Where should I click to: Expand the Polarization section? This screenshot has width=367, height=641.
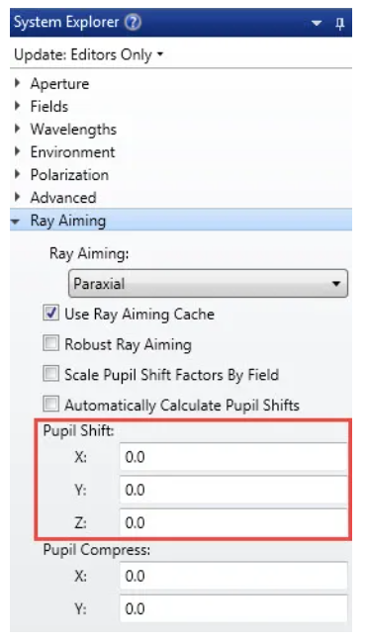click(17, 174)
